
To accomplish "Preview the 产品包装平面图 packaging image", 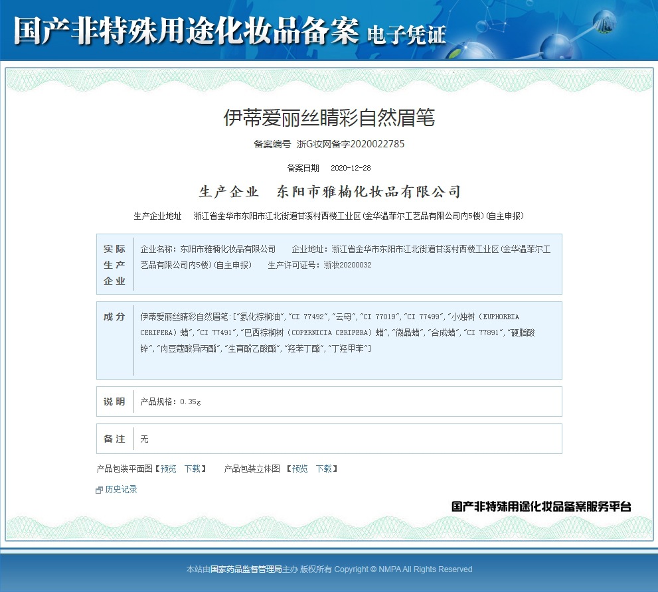I will [166, 469].
